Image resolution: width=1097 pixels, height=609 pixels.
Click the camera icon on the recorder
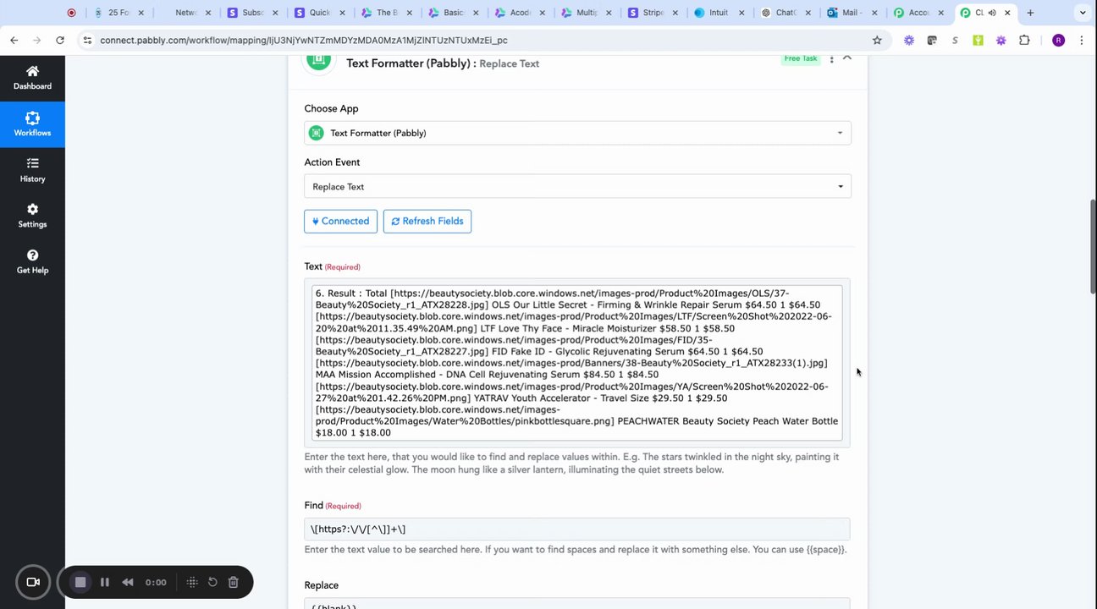click(x=34, y=582)
